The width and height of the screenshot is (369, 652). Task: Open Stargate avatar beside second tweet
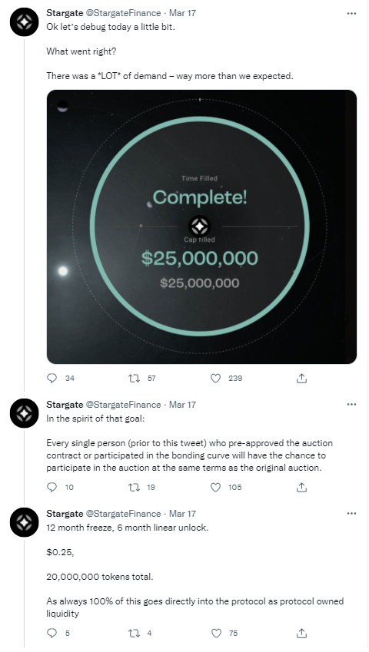24,413
